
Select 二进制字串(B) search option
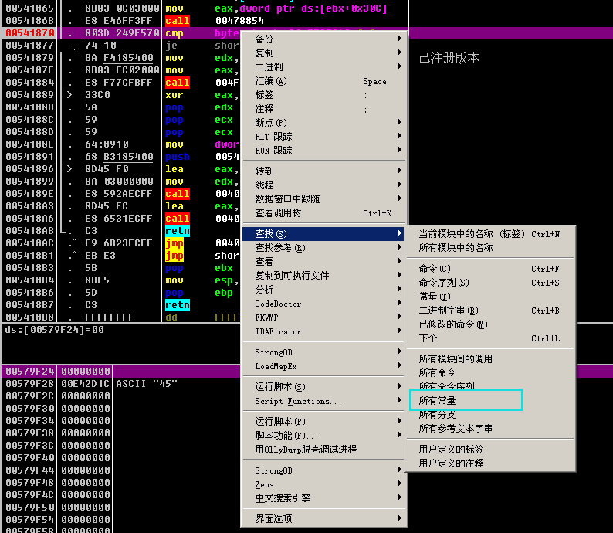448,311
